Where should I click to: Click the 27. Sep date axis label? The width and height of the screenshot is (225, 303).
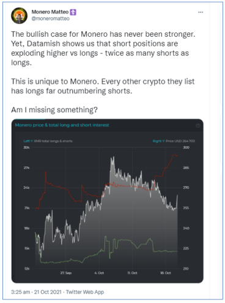click(x=66, y=273)
